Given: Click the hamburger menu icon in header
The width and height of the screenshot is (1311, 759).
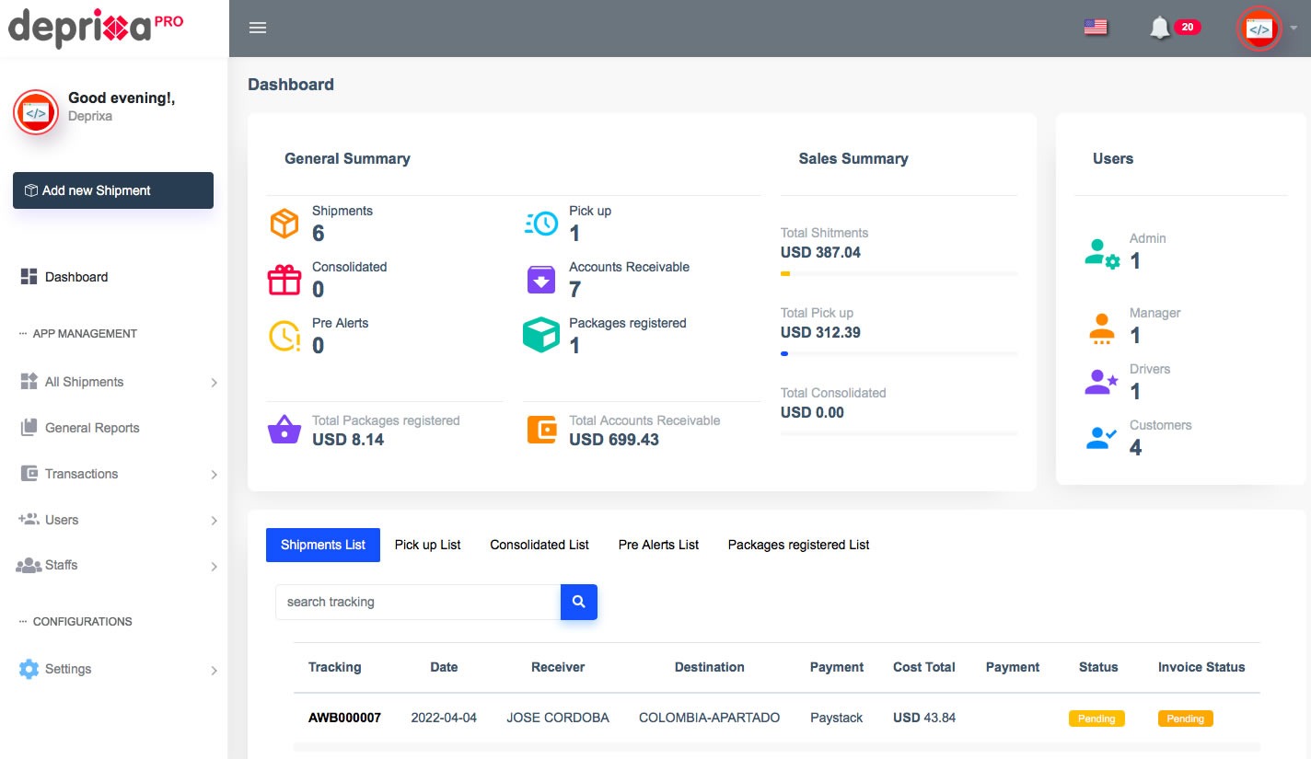Looking at the screenshot, I should pyautogui.click(x=258, y=28).
